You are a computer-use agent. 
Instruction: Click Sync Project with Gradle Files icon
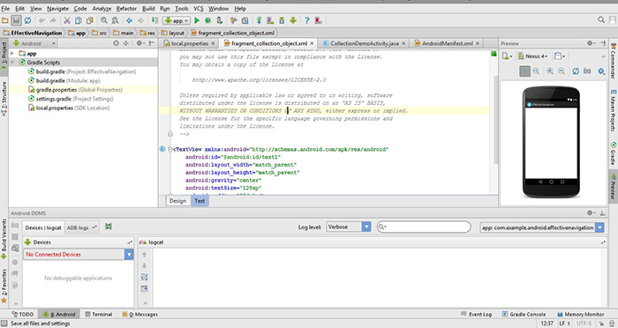click(x=259, y=20)
